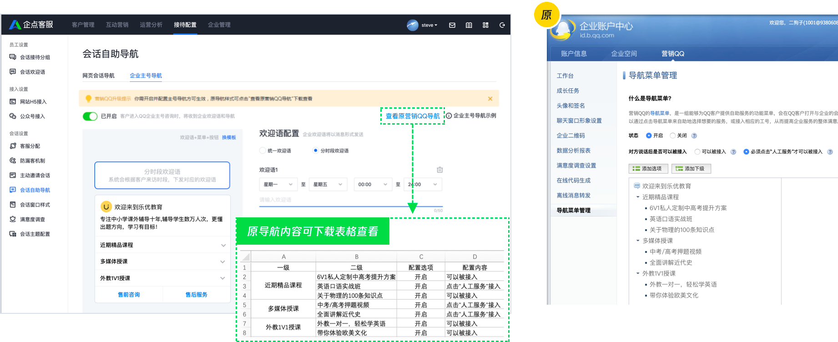Click the 换模板 link
838x342 pixels.
point(229,137)
